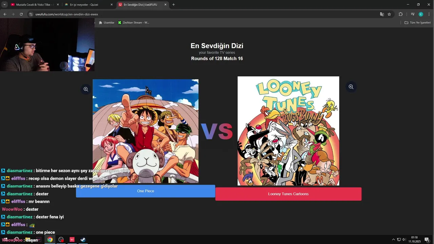Open Chrome three-dot menu

429,14
